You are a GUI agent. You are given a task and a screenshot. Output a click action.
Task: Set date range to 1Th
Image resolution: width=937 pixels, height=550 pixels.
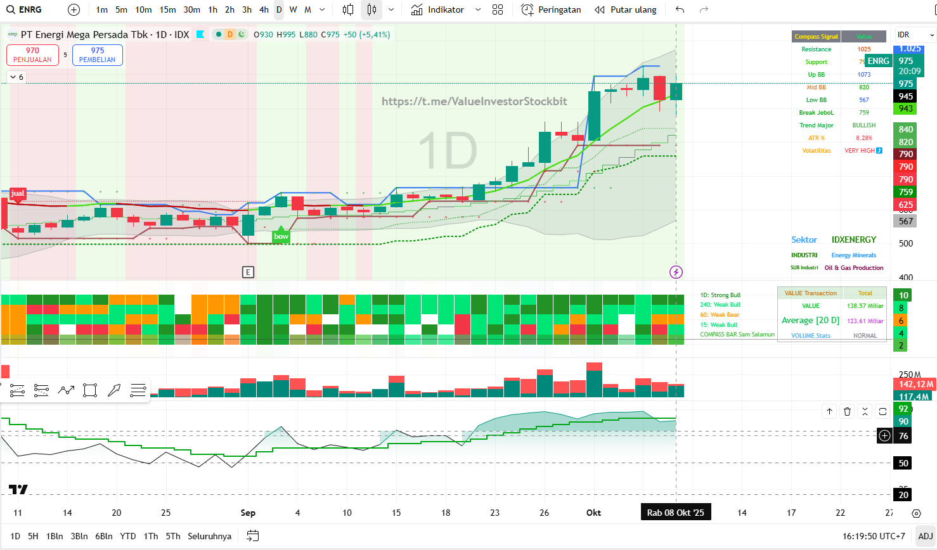(x=151, y=536)
